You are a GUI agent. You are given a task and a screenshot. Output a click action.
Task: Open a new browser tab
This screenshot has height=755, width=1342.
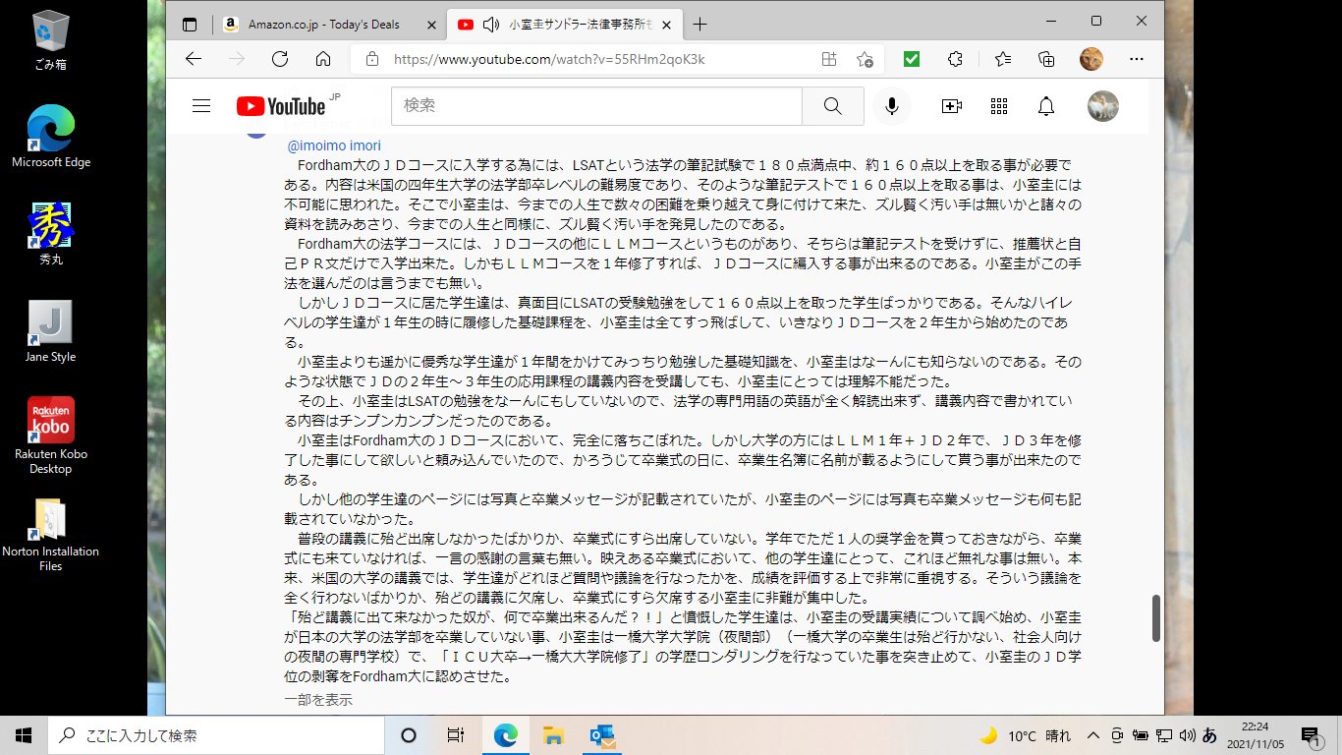[699, 25]
